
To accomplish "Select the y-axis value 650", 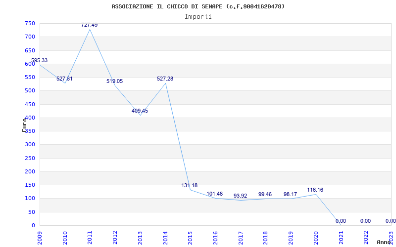I will (30, 50).
